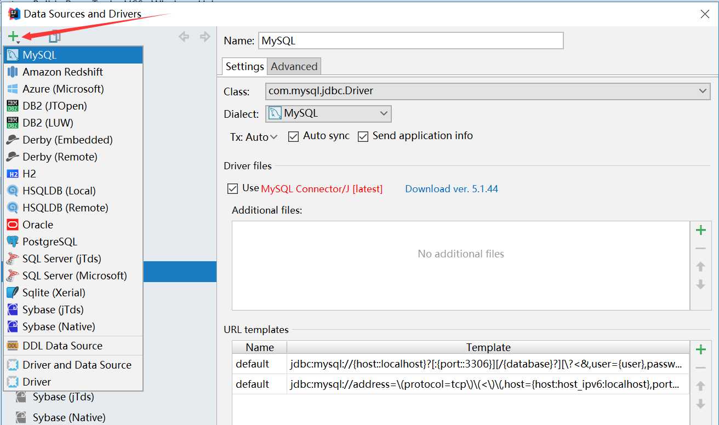
Task: Click the Driver entry icon
Action: (13, 382)
